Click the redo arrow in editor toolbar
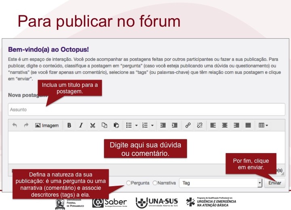The width and height of the screenshot is (291, 210). pyautogui.click(x=26, y=126)
